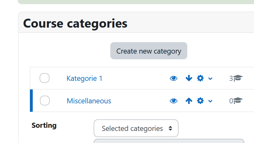Open the Kategorie 1 gear settings icon
Viewport: 254px width, 143px height.
[200, 78]
